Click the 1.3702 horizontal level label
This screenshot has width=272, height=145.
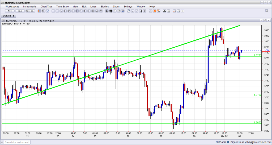tap(258, 95)
